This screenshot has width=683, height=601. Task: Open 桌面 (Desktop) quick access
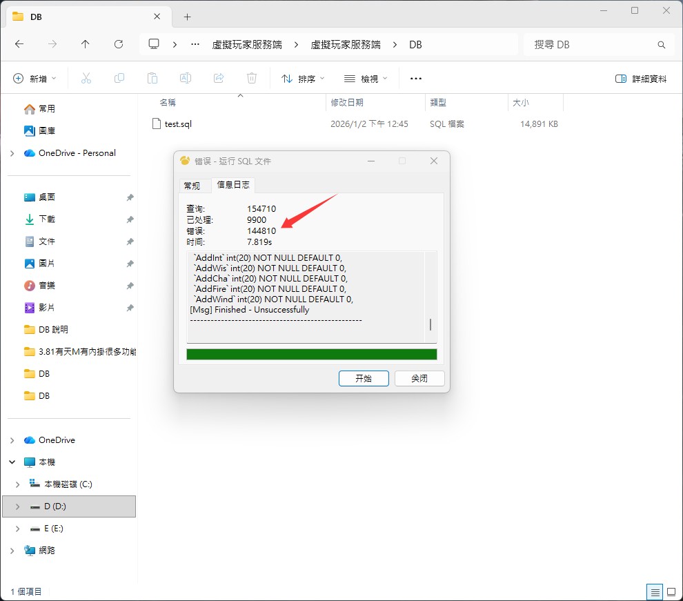47,197
